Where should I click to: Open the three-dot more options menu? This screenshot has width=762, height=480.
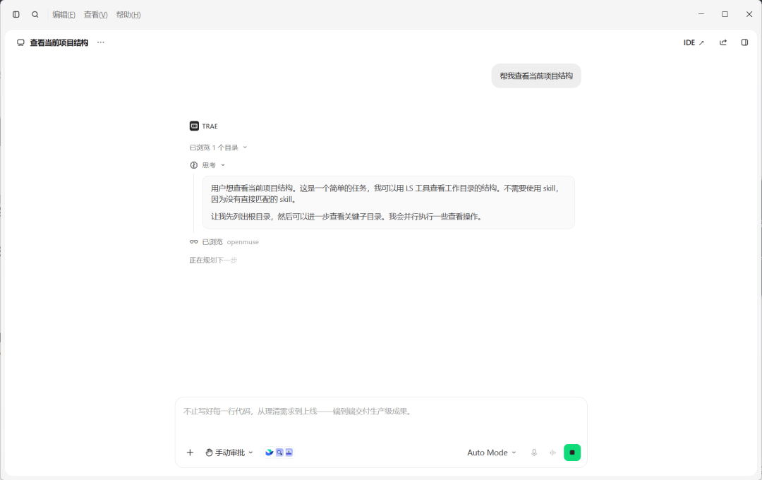pos(101,42)
